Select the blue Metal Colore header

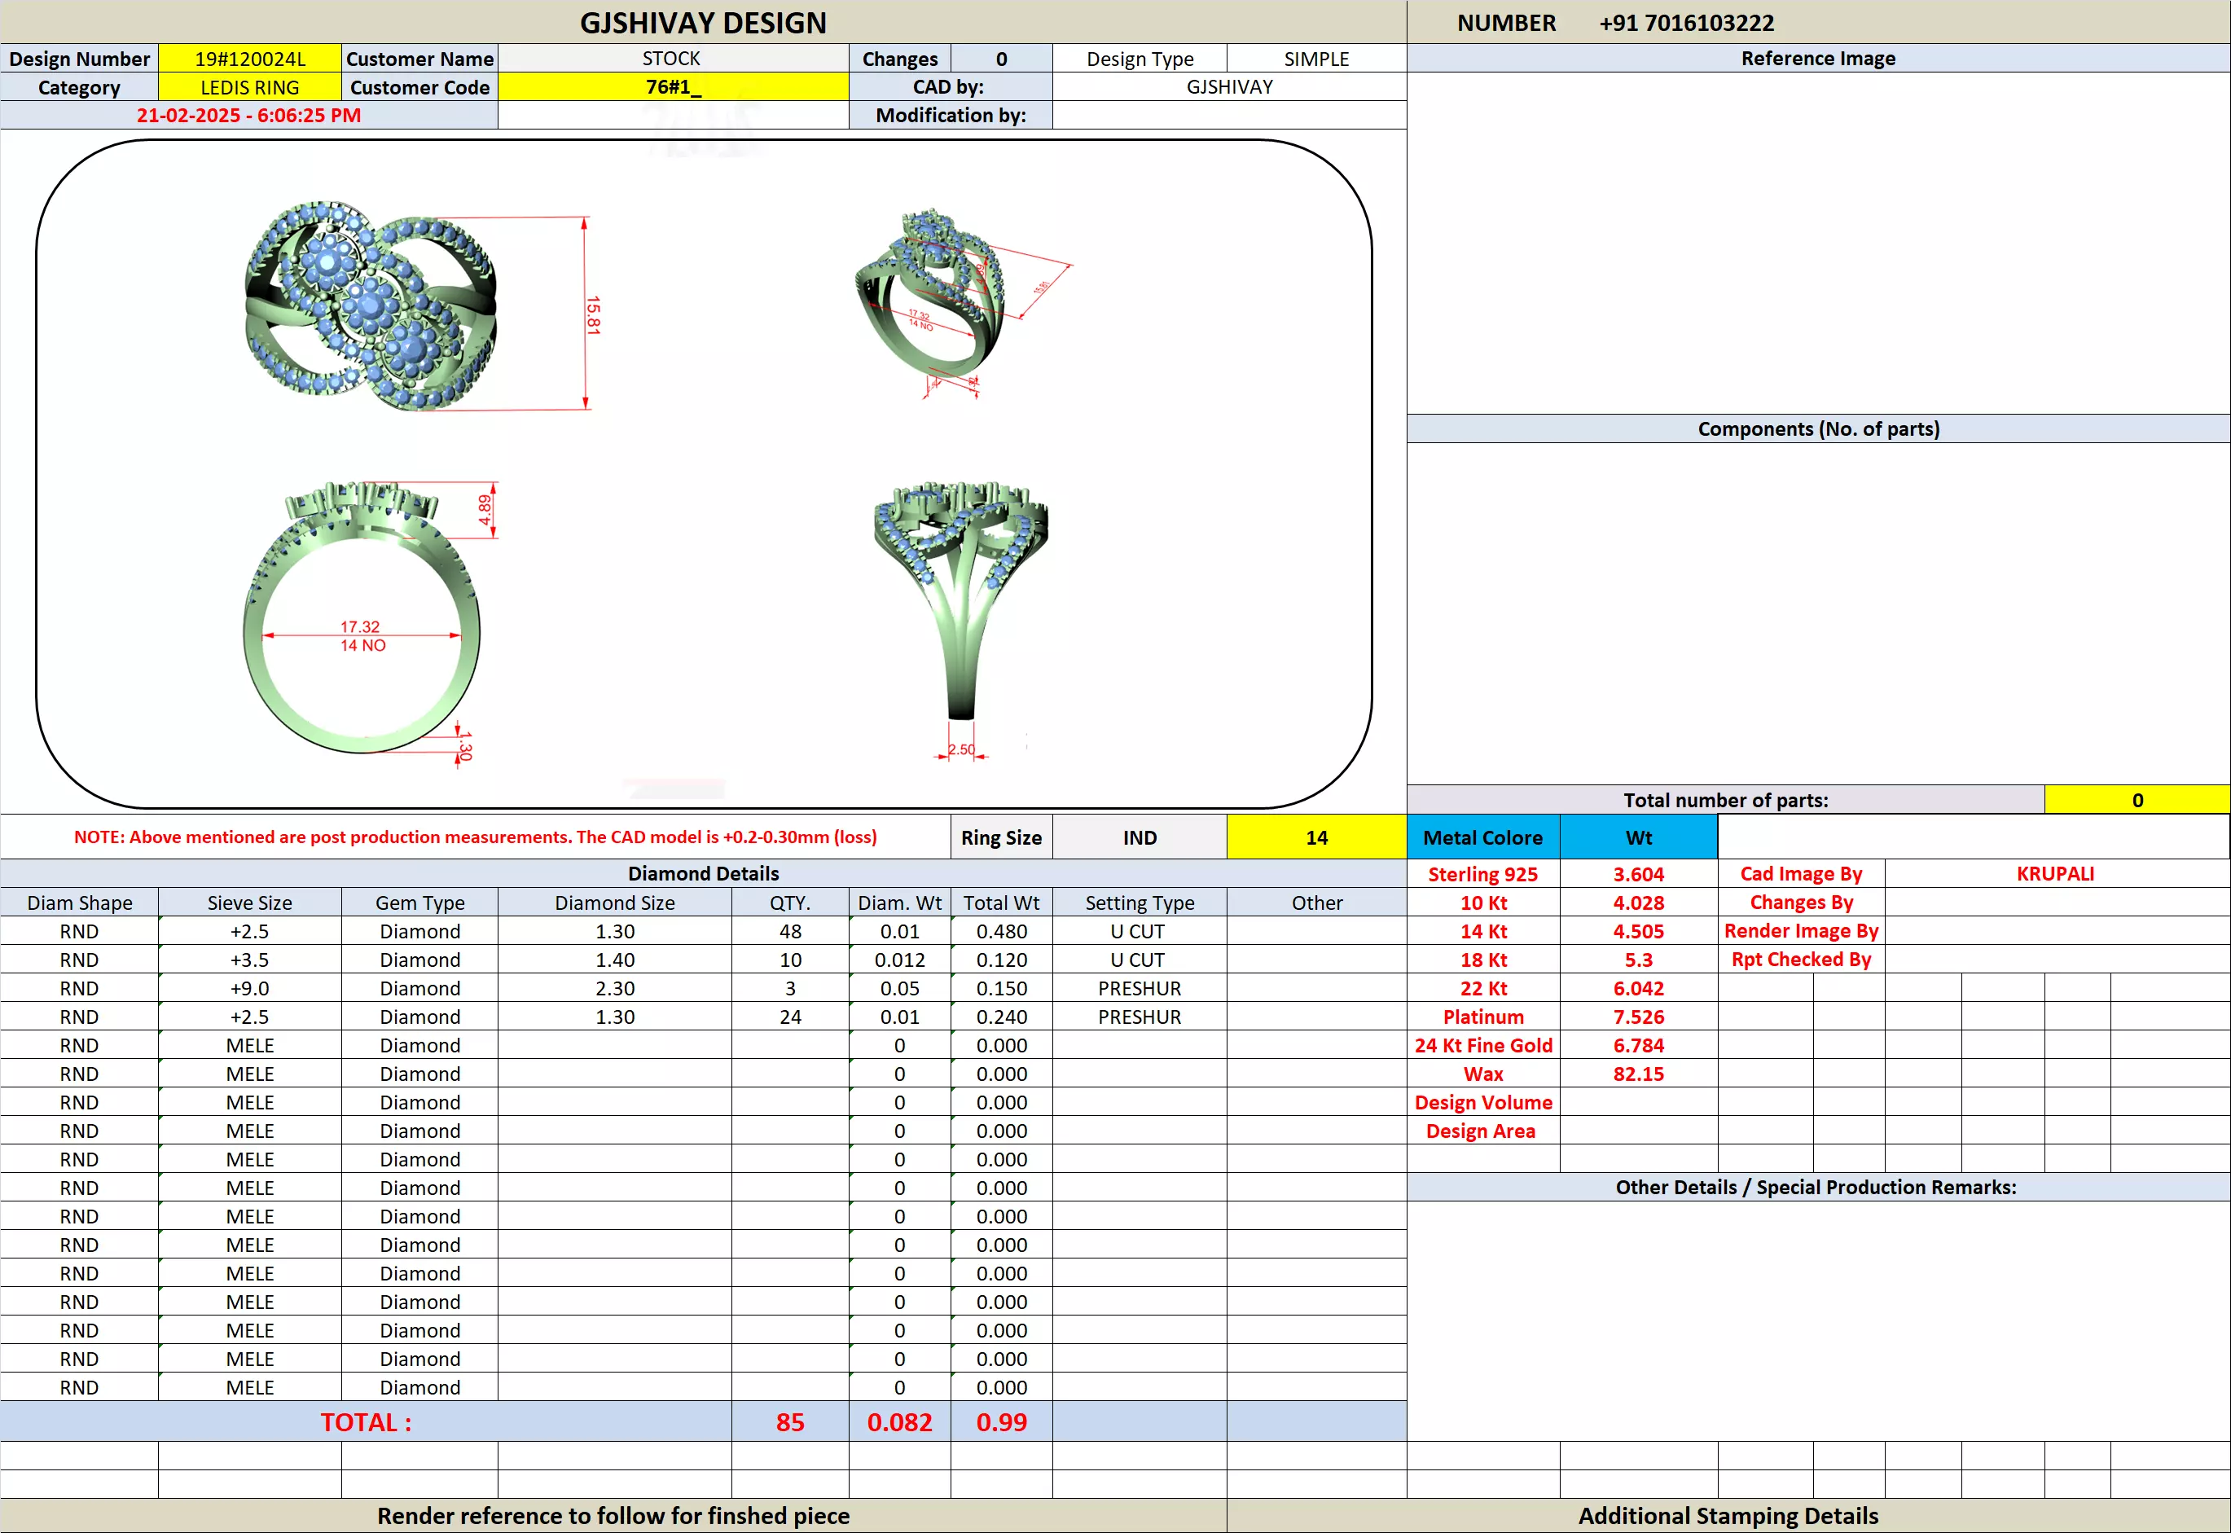[x=1482, y=837]
